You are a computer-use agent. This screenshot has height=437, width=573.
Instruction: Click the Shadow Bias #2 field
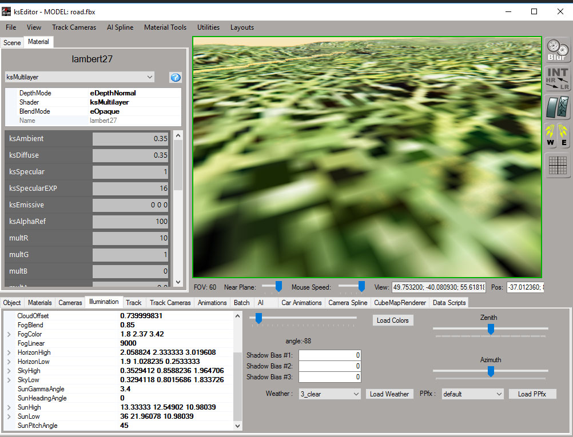(329, 366)
